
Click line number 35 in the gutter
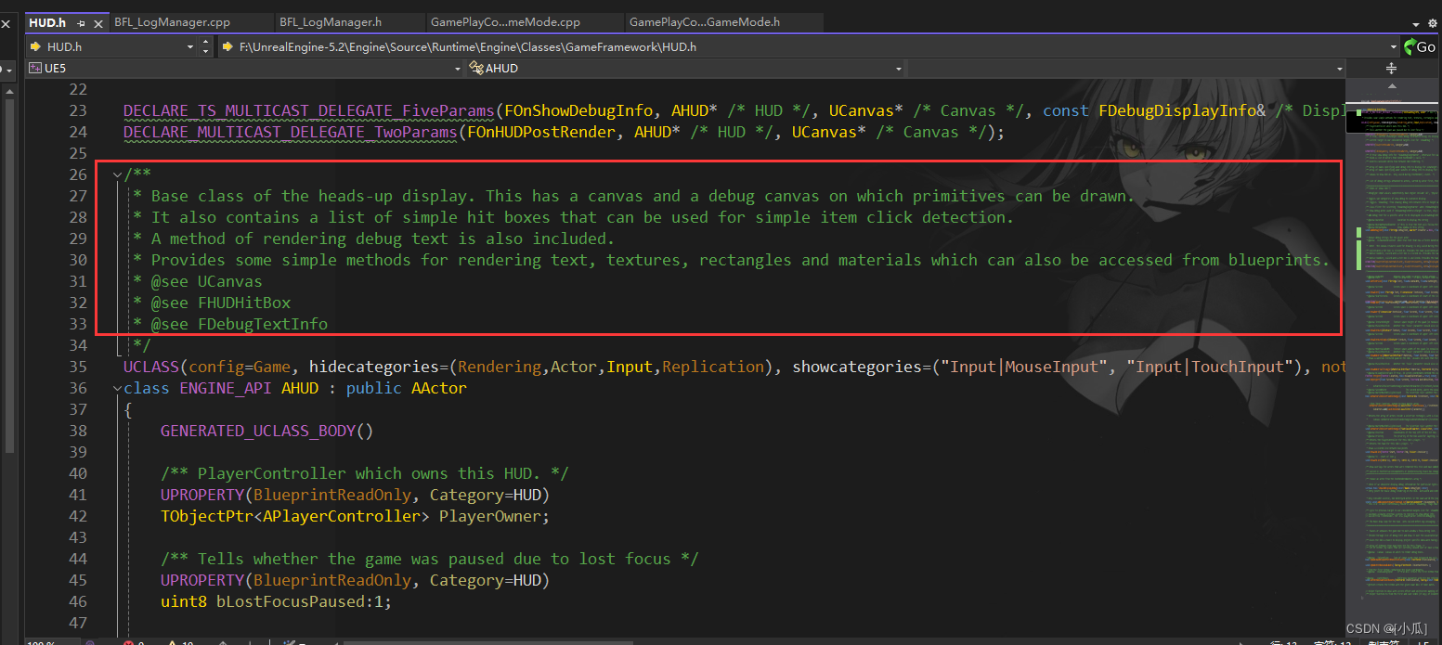78,367
